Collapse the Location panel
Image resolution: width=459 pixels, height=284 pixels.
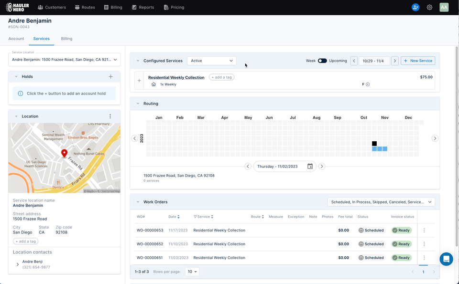(x=16, y=116)
